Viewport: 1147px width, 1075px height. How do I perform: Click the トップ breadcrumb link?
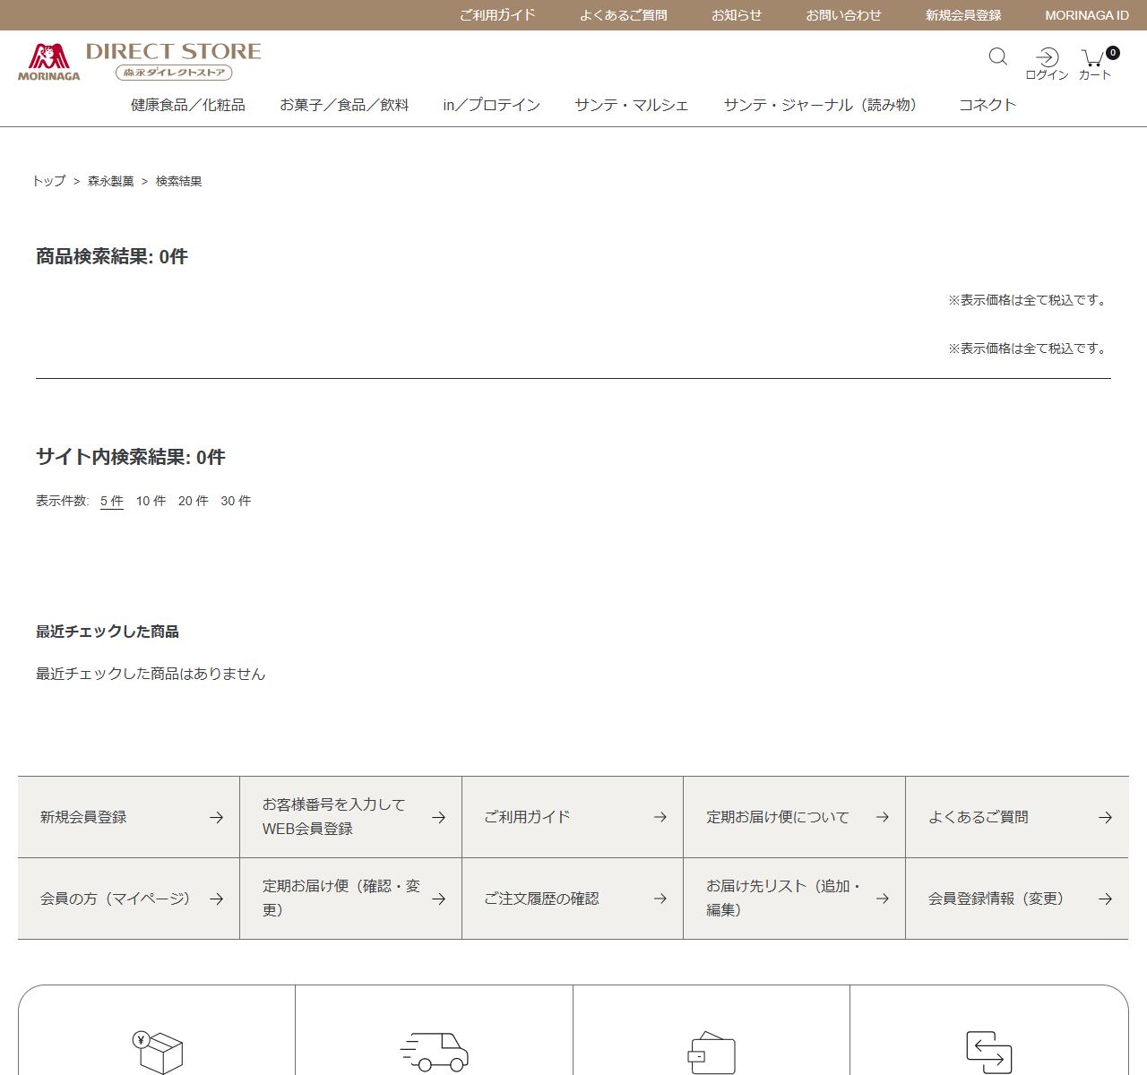[x=49, y=181]
